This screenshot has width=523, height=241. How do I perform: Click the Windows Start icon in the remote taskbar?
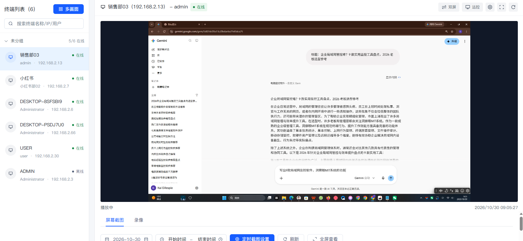coord(224,198)
